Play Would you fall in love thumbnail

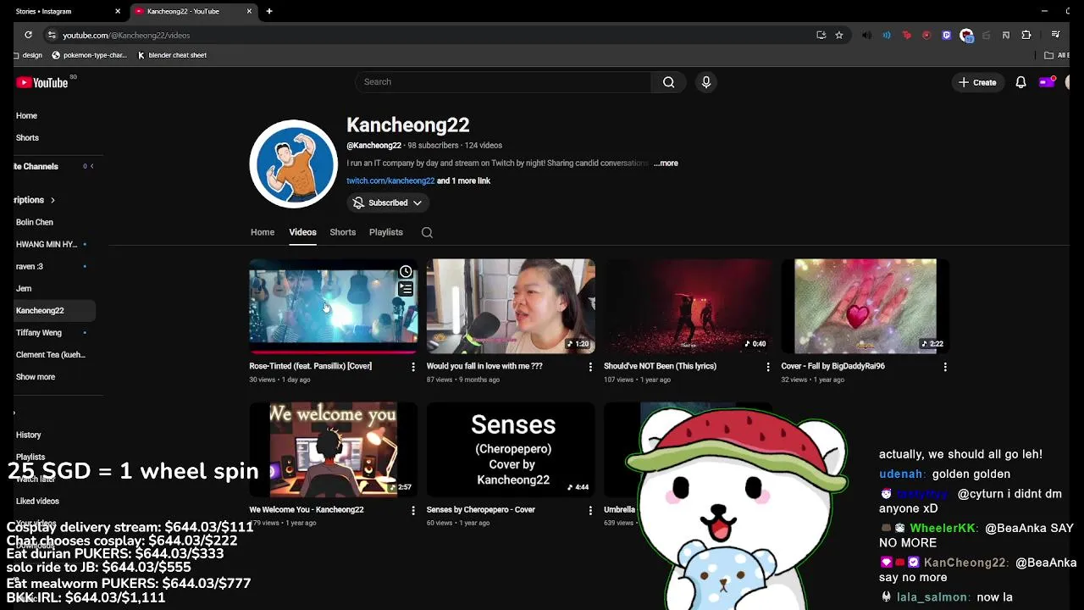pyautogui.click(x=511, y=307)
